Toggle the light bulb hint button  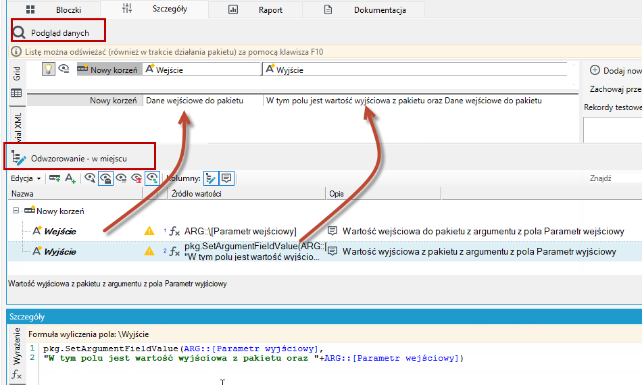pos(48,69)
